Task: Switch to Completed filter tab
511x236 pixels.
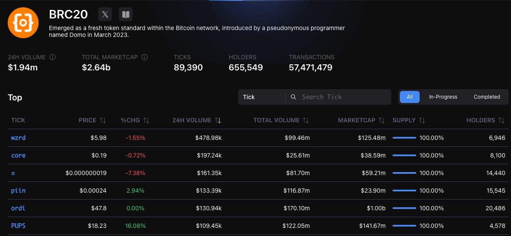Action: [x=487, y=97]
